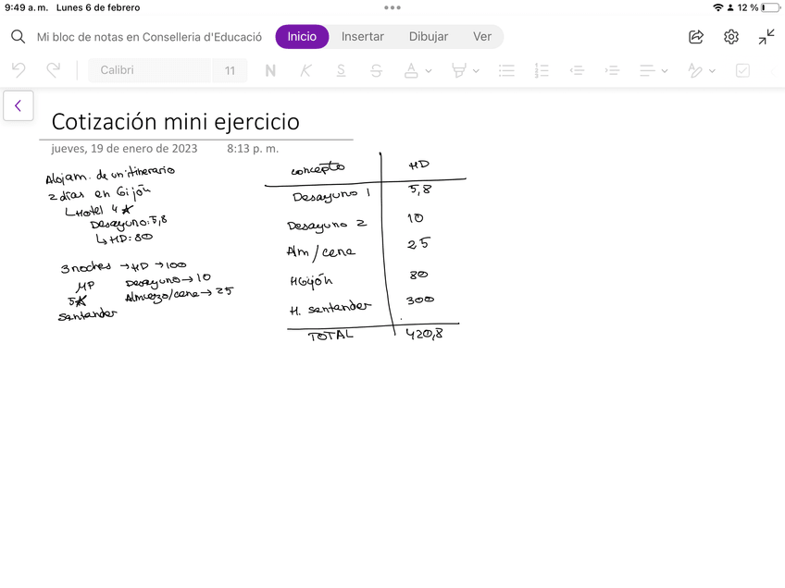Redo the last action
The height and width of the screenshot is (588, 785).
54,70
